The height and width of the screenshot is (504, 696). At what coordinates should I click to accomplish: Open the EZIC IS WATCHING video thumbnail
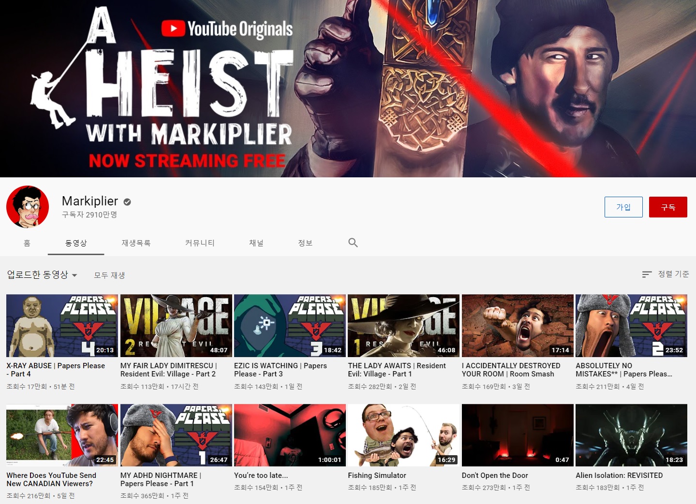[x=290, y=326]
